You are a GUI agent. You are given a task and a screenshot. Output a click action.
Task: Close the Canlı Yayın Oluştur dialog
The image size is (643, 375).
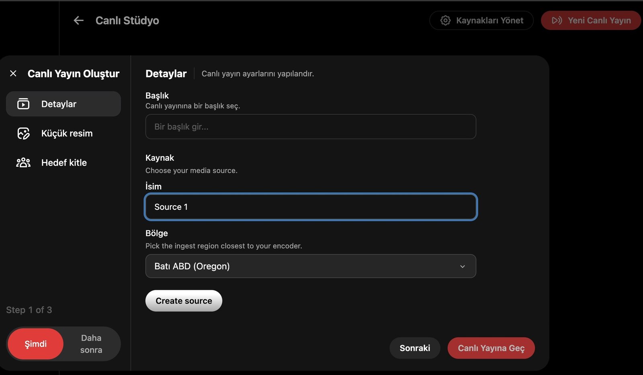point(13,74)
